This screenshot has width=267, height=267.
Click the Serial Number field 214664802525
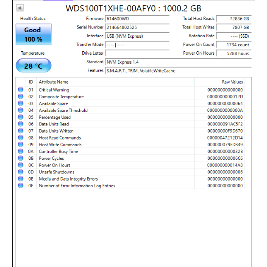[137, 28]
